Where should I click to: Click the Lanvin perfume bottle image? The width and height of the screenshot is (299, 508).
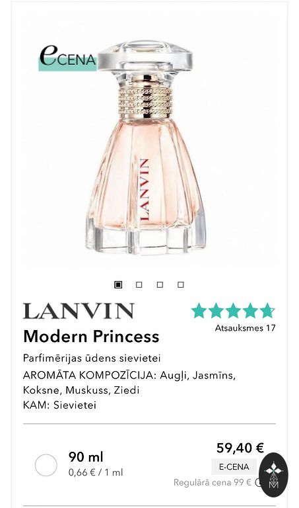[x=145, y=149]
